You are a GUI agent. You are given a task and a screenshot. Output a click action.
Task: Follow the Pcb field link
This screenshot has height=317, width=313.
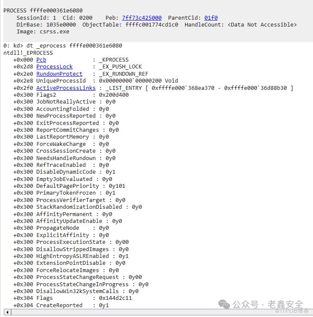41,60
